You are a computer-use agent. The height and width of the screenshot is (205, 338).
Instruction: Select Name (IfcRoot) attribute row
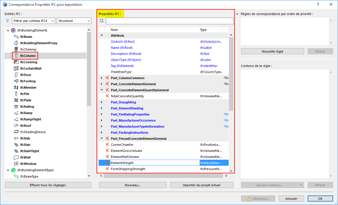click(164, 48)
